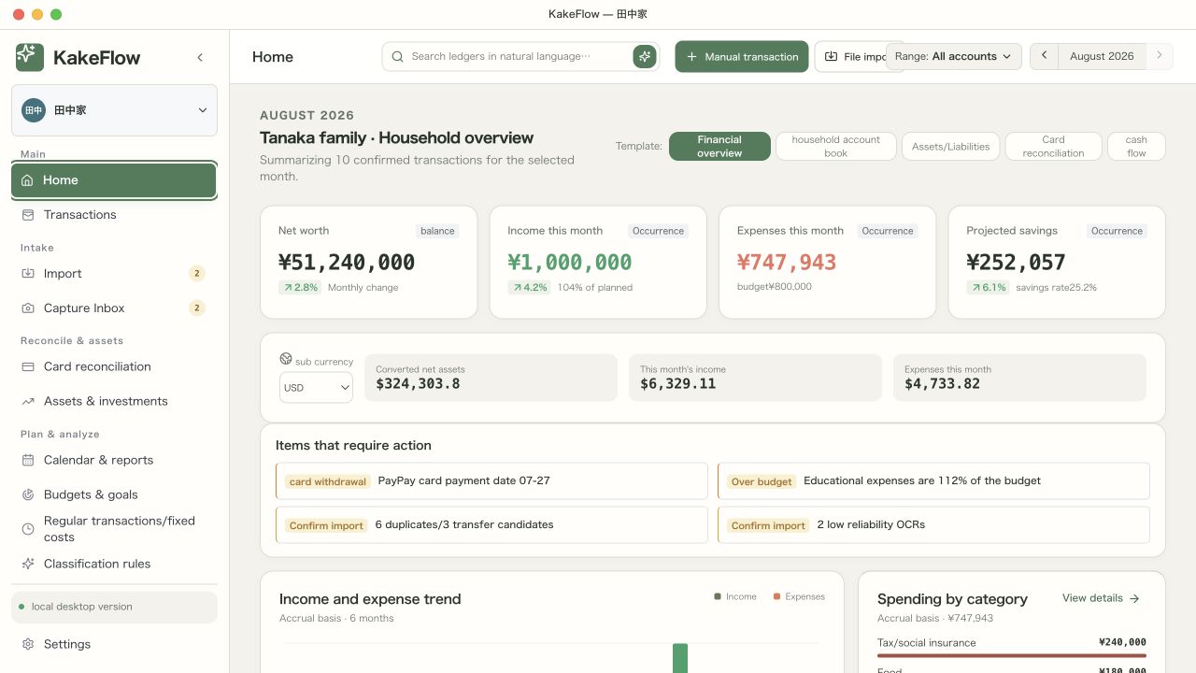Click the magnifier icon in the search box
This screenshot has width=1196, height=673.
[x=398, y=56]
